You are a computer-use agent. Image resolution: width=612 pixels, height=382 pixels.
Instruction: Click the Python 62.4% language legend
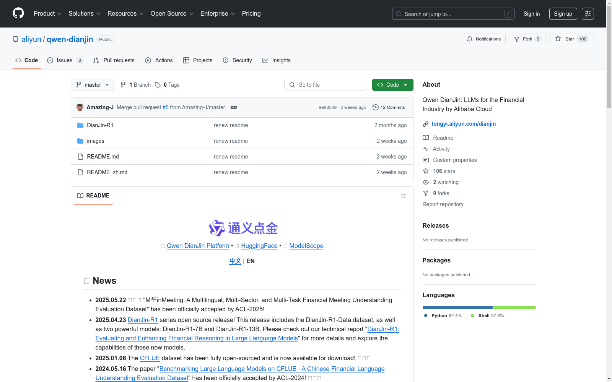click(x=443, y=316)
